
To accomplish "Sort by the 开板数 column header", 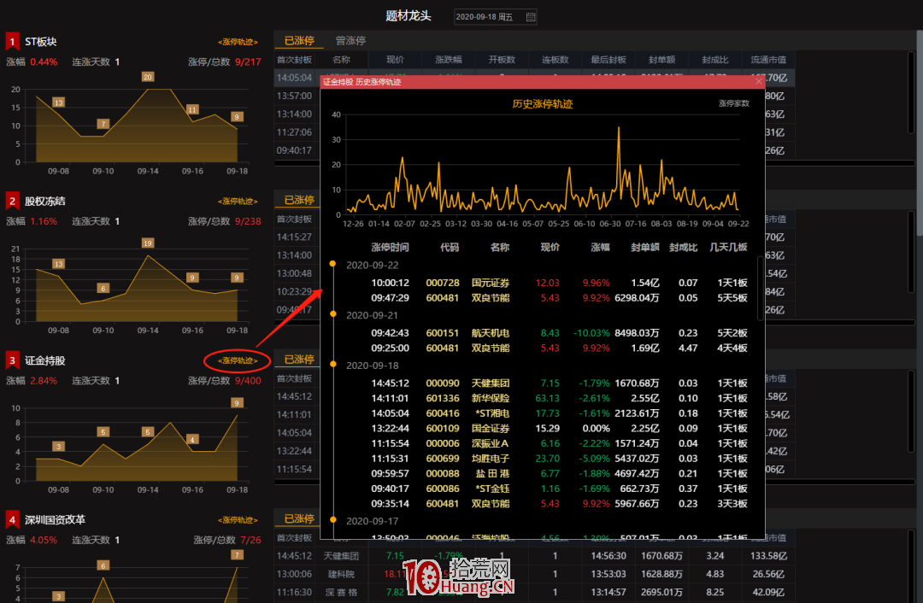I will click(x=502, y=60).
